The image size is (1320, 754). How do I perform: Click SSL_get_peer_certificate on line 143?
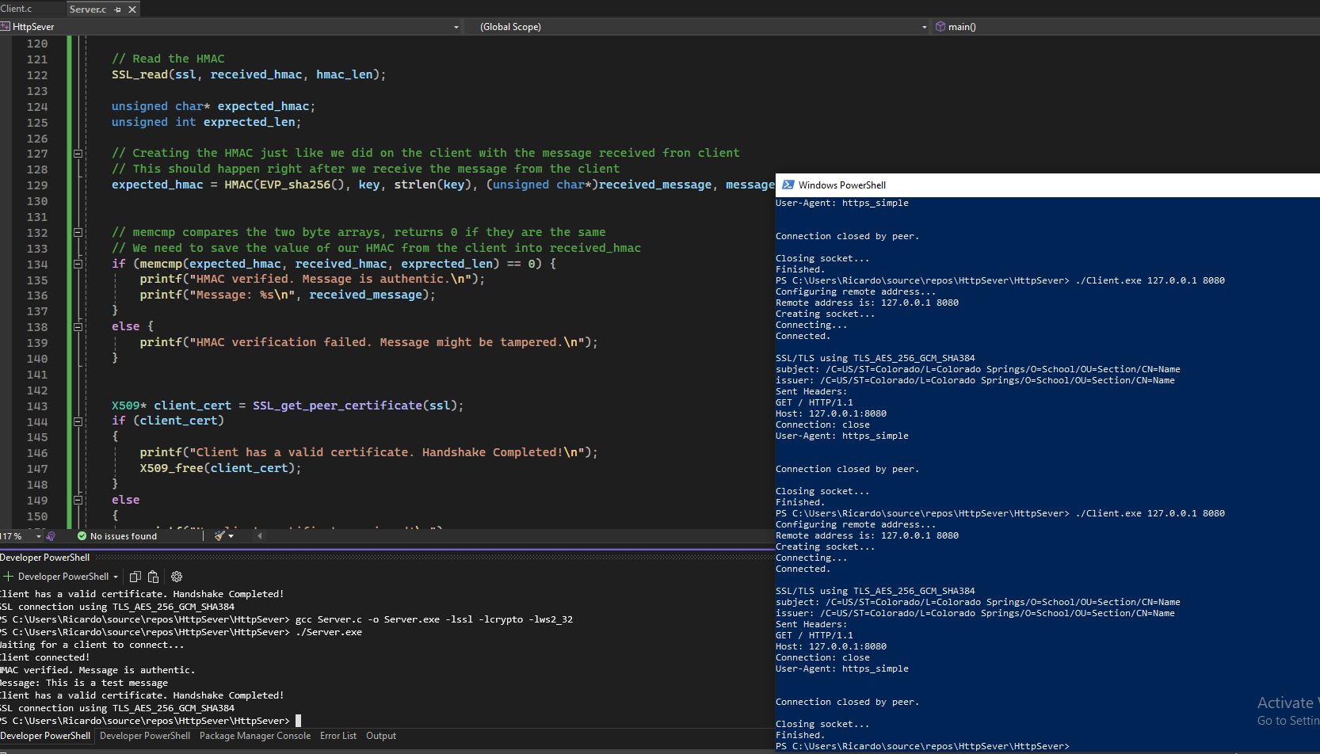[x=338, y=406]
